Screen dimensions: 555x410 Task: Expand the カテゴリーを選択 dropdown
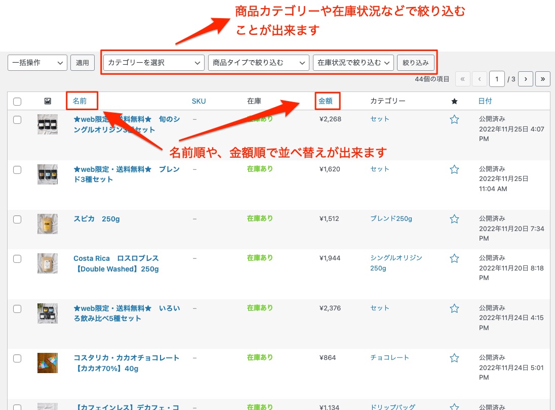point(154,63)
